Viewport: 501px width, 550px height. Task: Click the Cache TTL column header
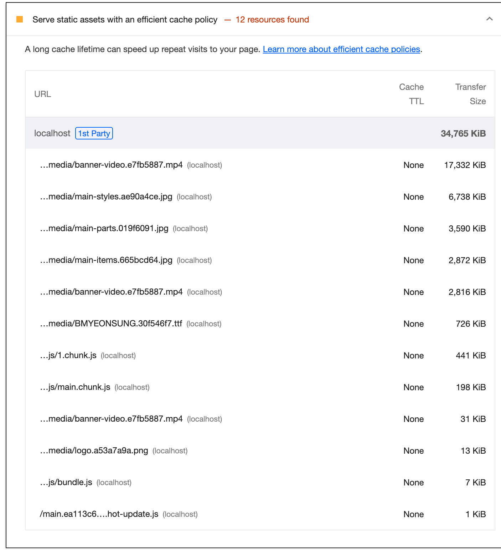(x=411, y=94)
